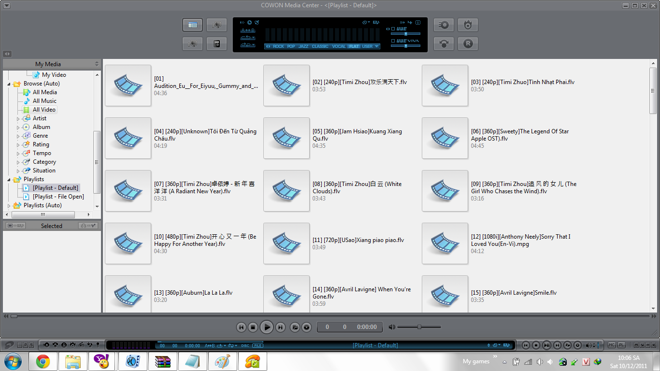
Task: Adjust the BBE ViVA level slider
Action: point(405,46)
